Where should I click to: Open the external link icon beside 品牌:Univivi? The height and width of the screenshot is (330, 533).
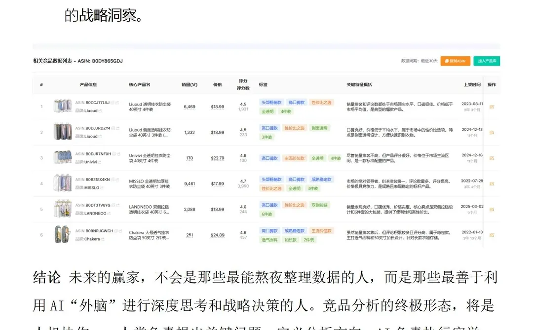coord(100,162)
